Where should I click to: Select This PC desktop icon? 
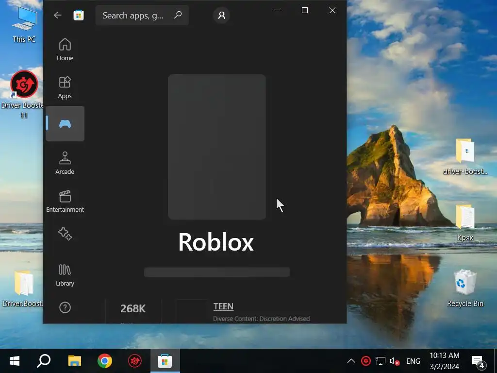pos(24,25)
